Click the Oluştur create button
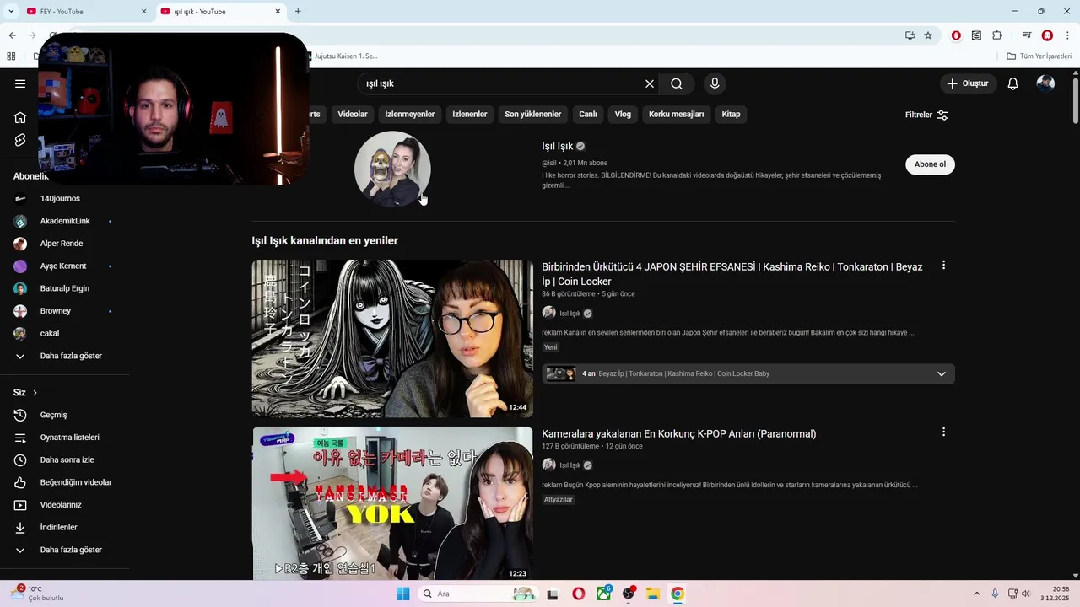Screen dimensions: 1080x607 click(968, 83)
